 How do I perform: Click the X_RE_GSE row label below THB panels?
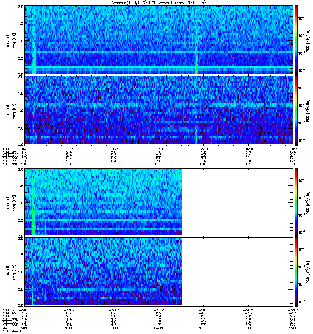10,149
